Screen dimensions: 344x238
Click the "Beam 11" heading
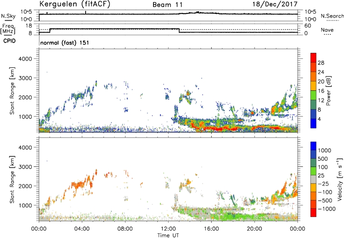(168, 5)
